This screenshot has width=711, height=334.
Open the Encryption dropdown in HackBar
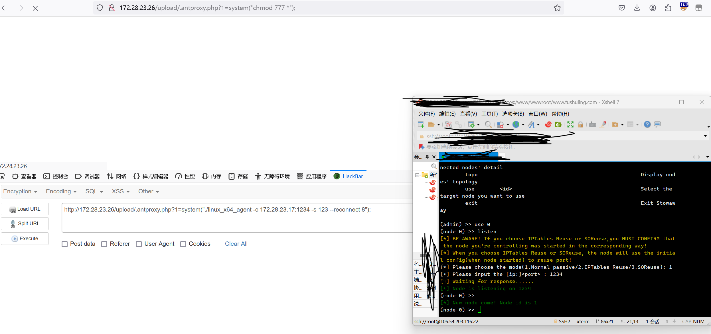point(20,191)
